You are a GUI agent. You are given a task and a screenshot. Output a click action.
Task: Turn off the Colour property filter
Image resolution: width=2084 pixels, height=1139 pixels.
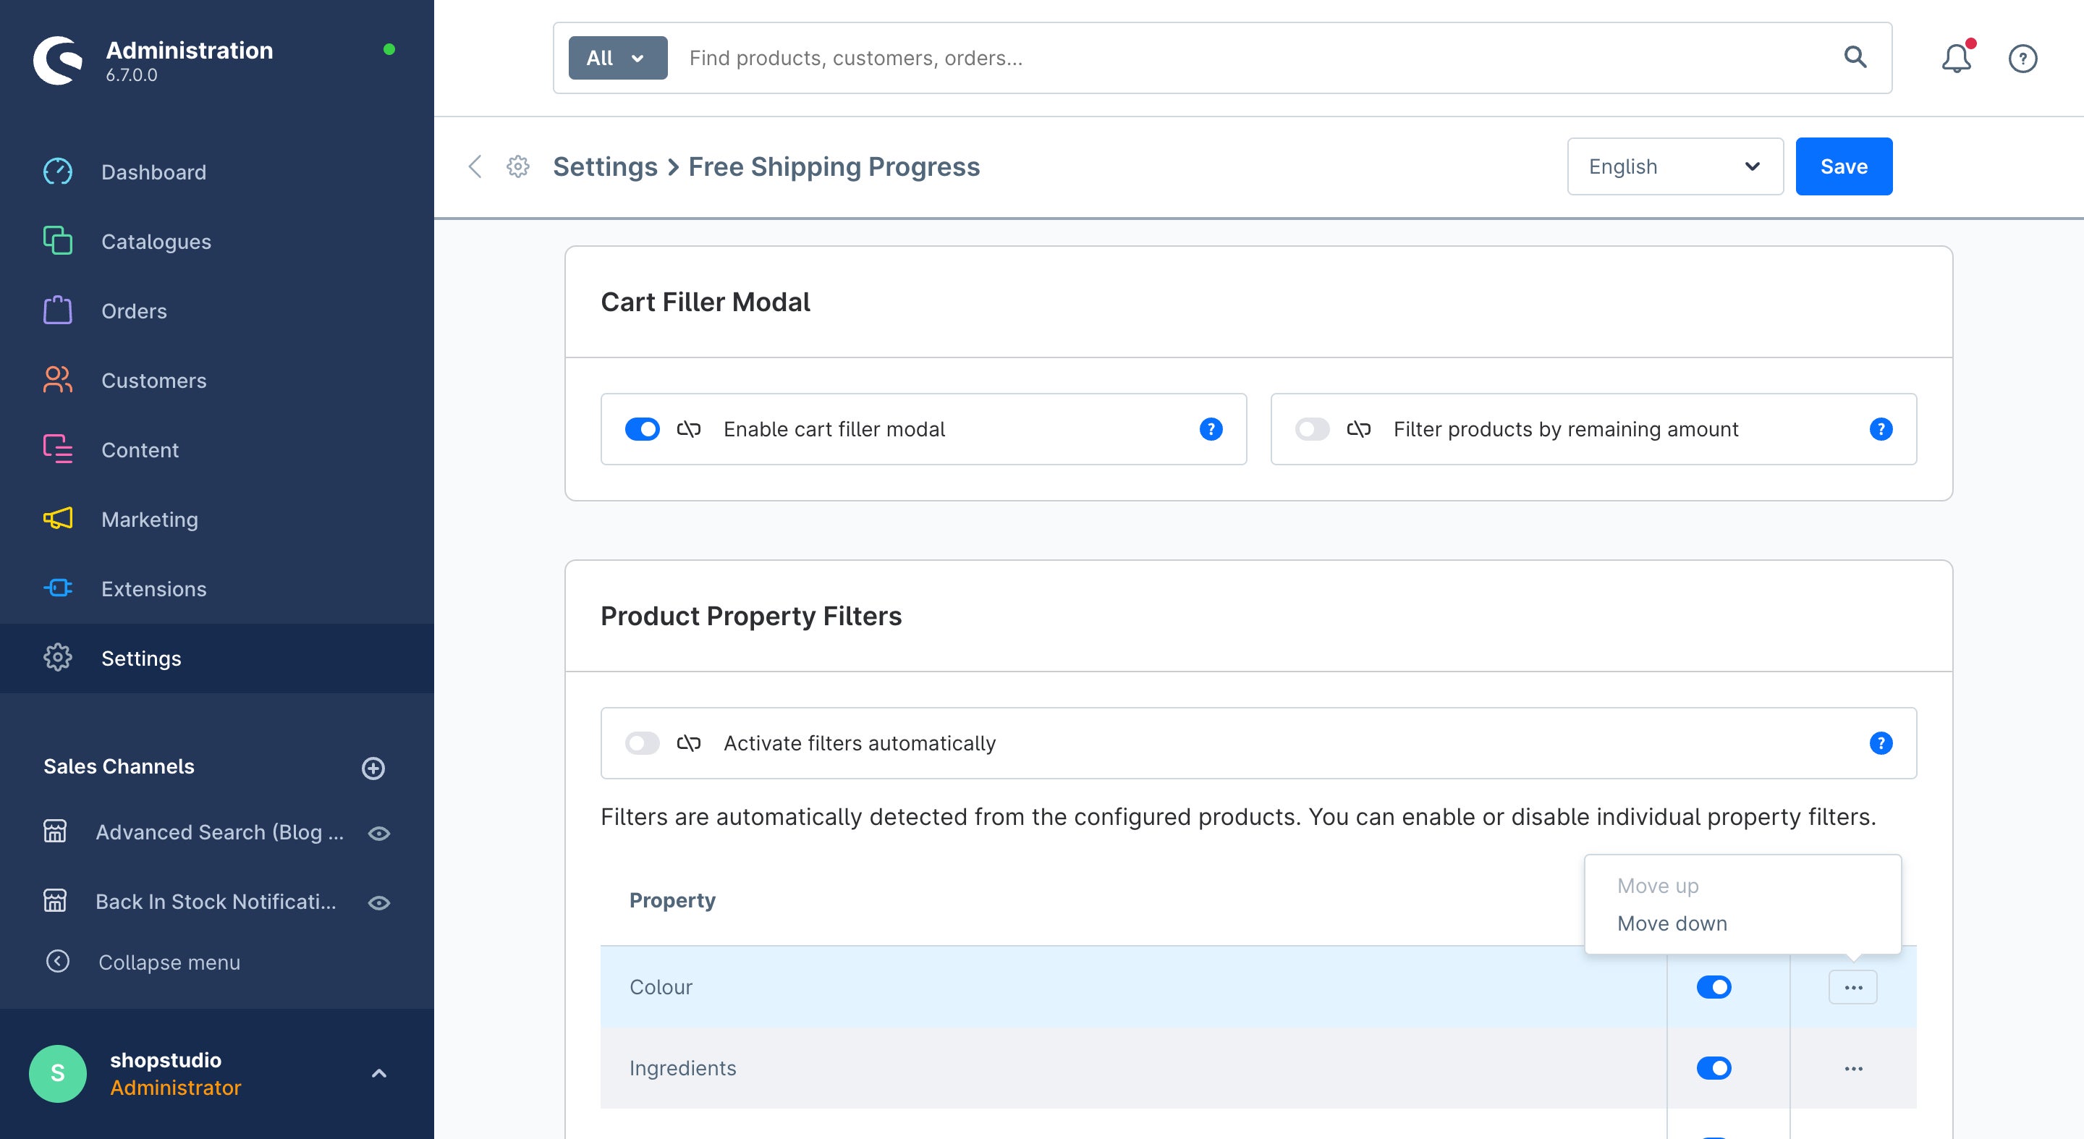[1714, 987]
